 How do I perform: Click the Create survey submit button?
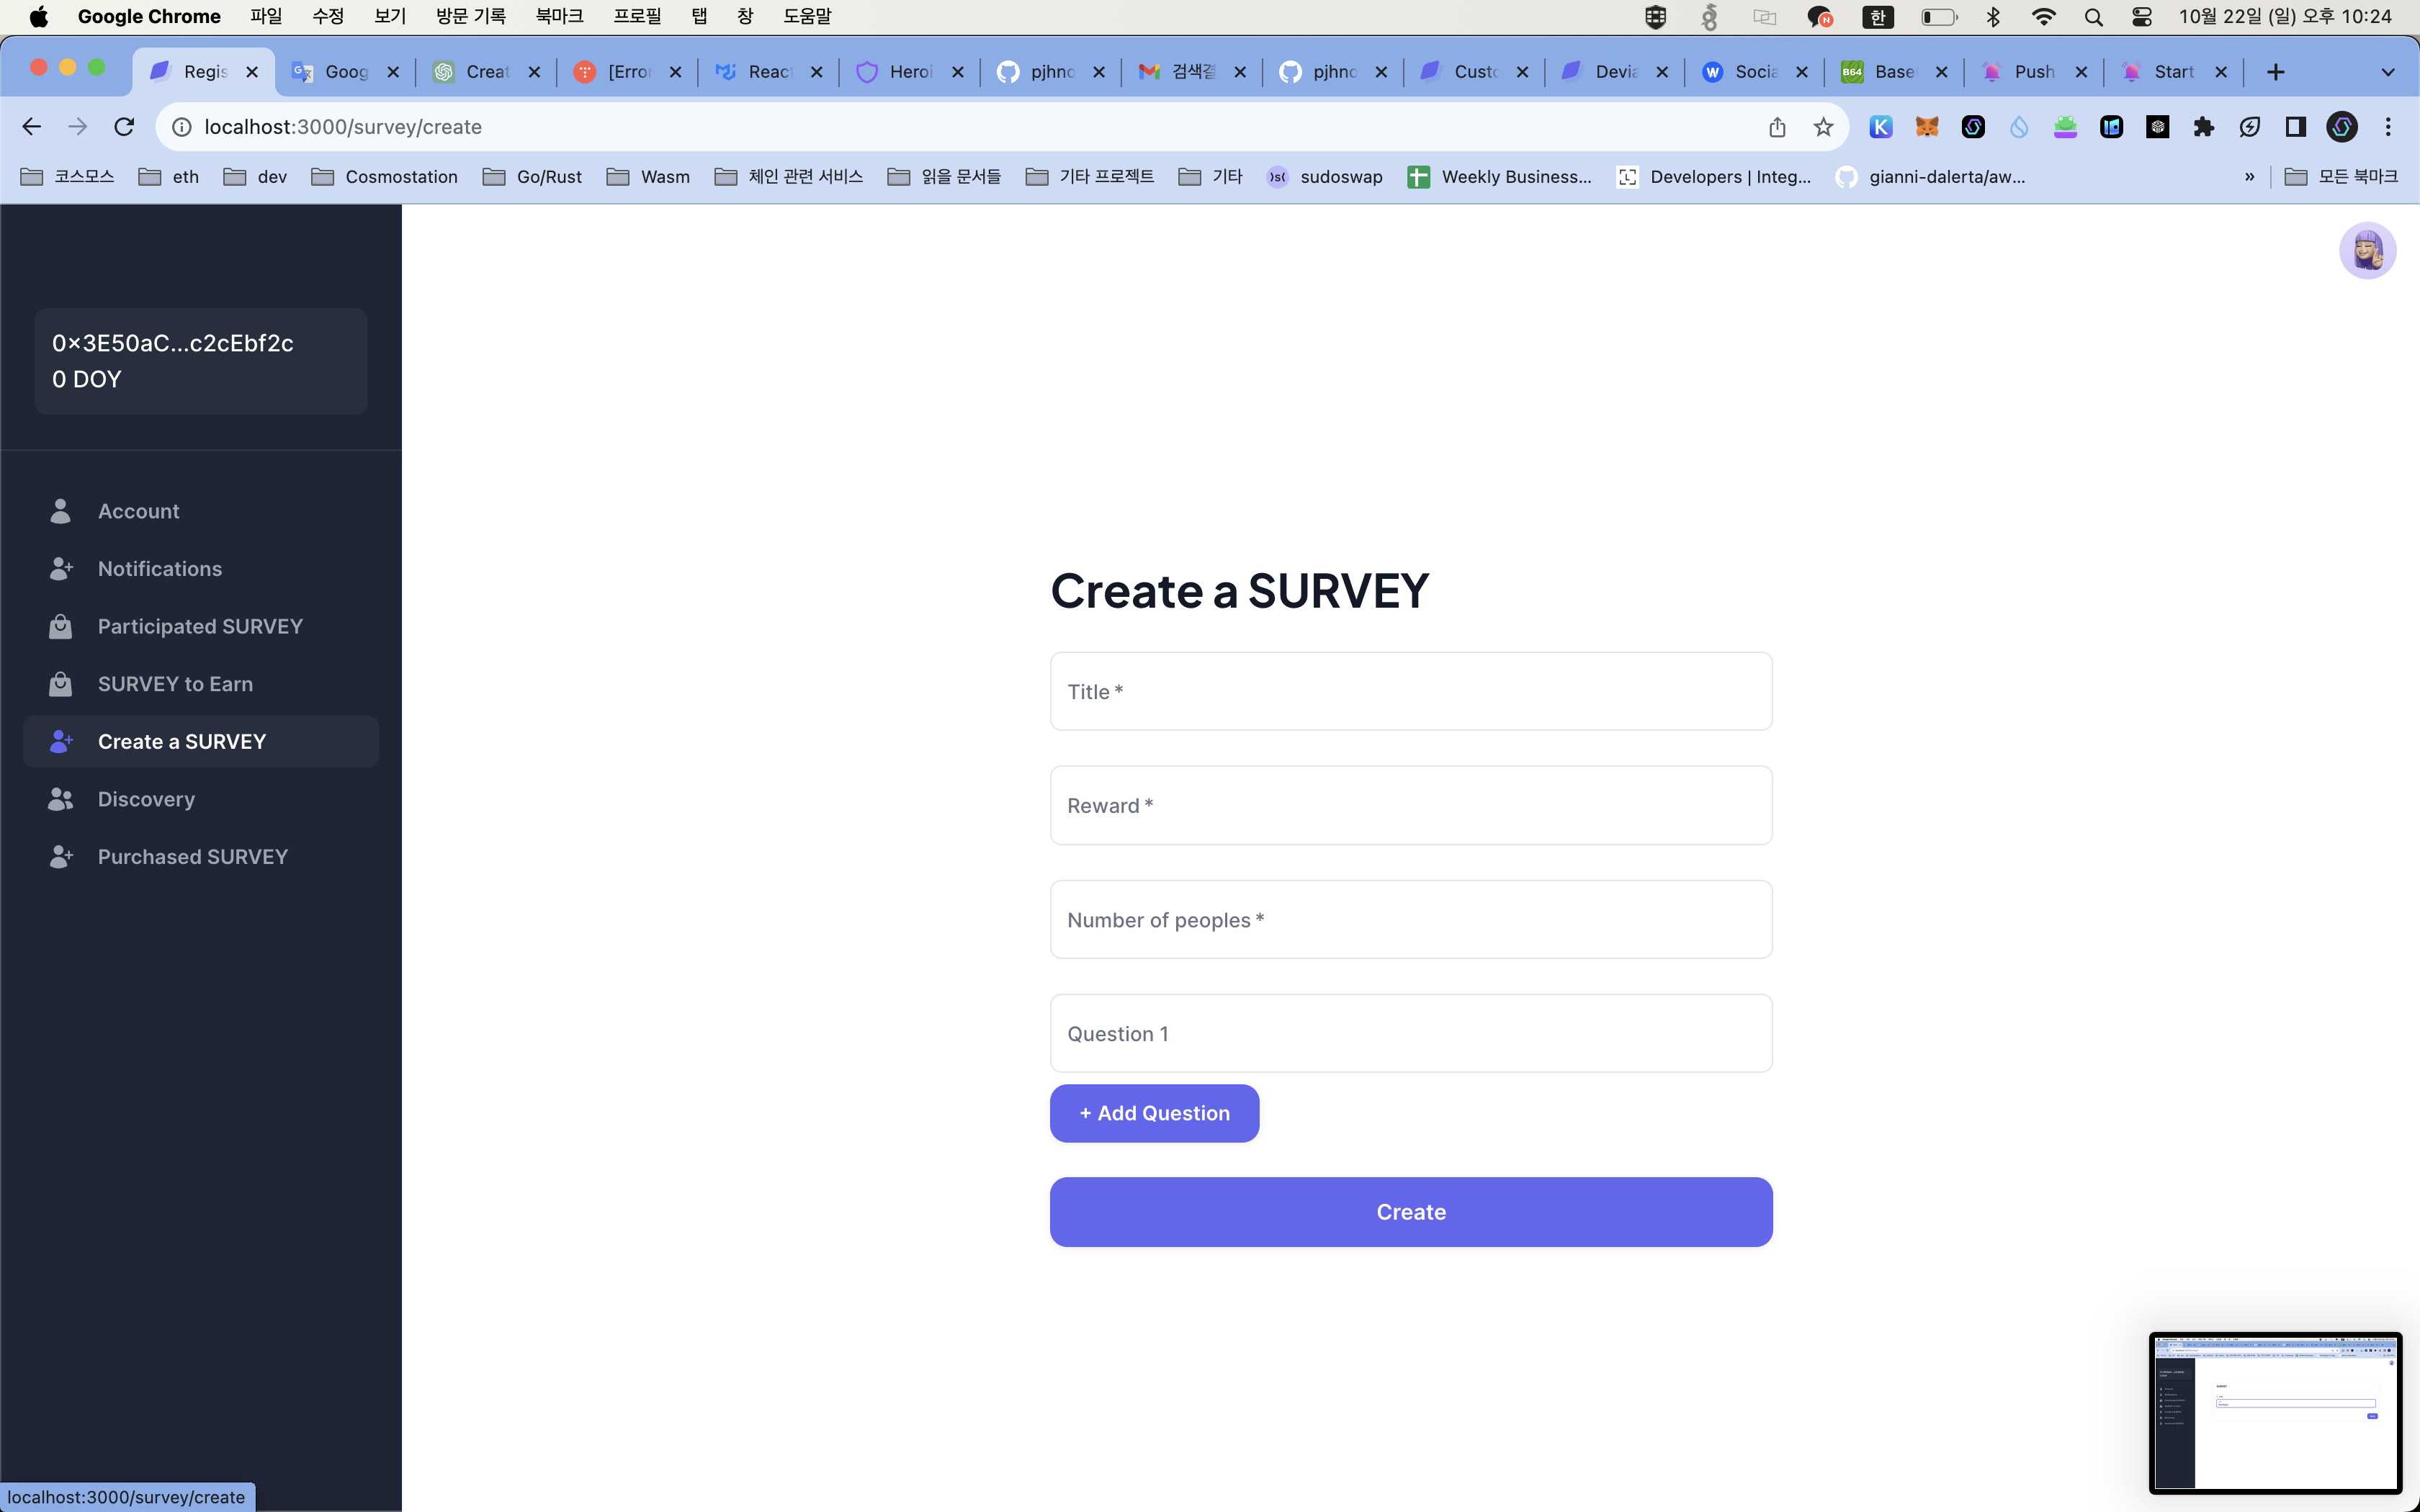[x=1410, y=1210]
